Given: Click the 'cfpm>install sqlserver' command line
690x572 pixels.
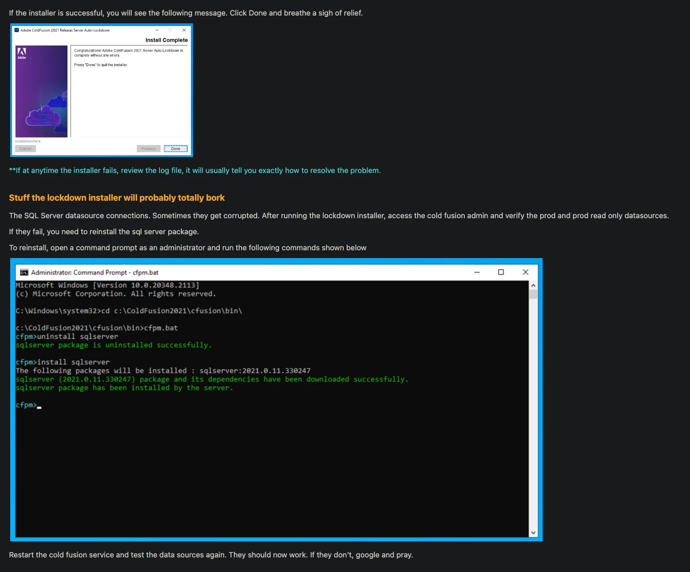Looking at the screenshot, I should click(63, 362).
